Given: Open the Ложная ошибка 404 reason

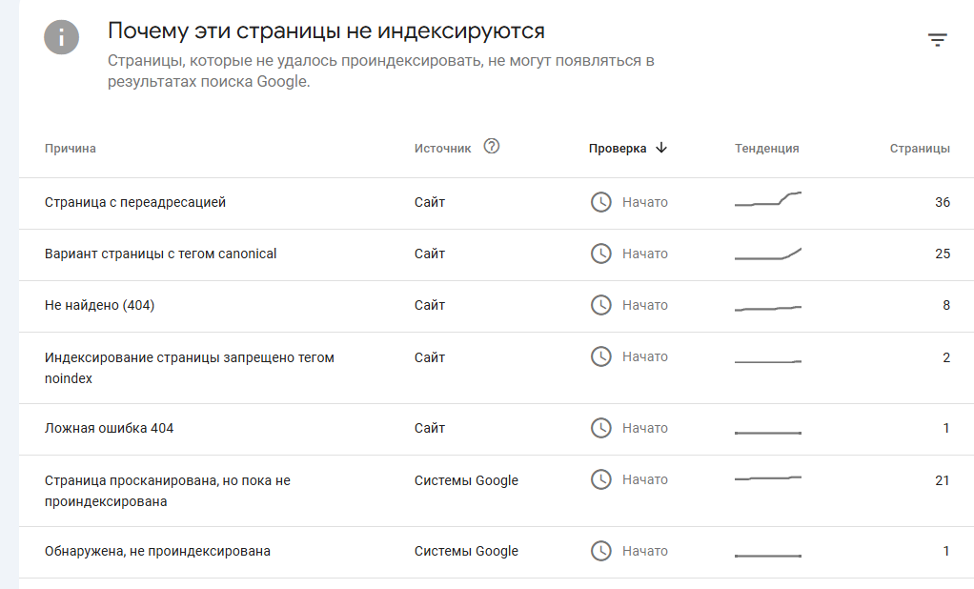Looking at the screenshot, I should pos(110,429).
